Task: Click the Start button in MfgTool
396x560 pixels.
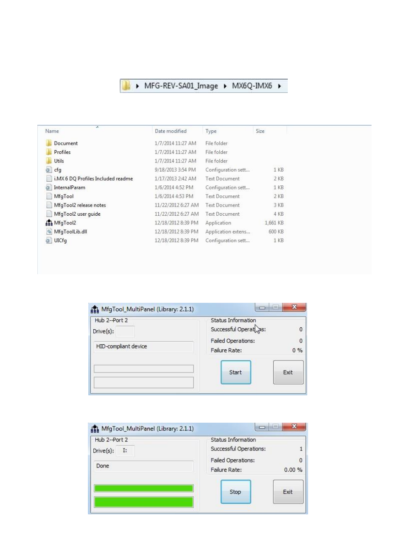Action: [236, 372]
